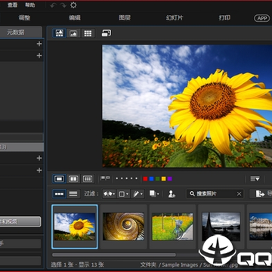Open the 帮助 menu
272x272 pixels.
pyautogui.click(x=30, y=5)
